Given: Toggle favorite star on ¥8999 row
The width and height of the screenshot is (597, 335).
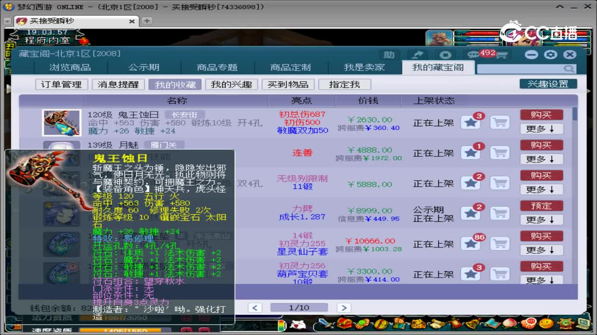Looking at the screenshot, I should (x=471, y=214).
